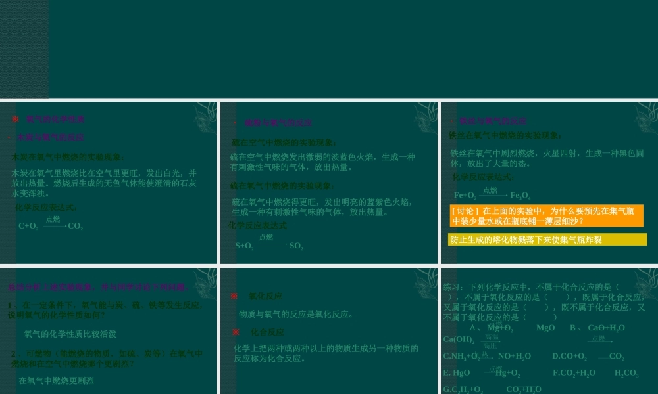Click the red ※ bullet before 氧化反应

234,296
